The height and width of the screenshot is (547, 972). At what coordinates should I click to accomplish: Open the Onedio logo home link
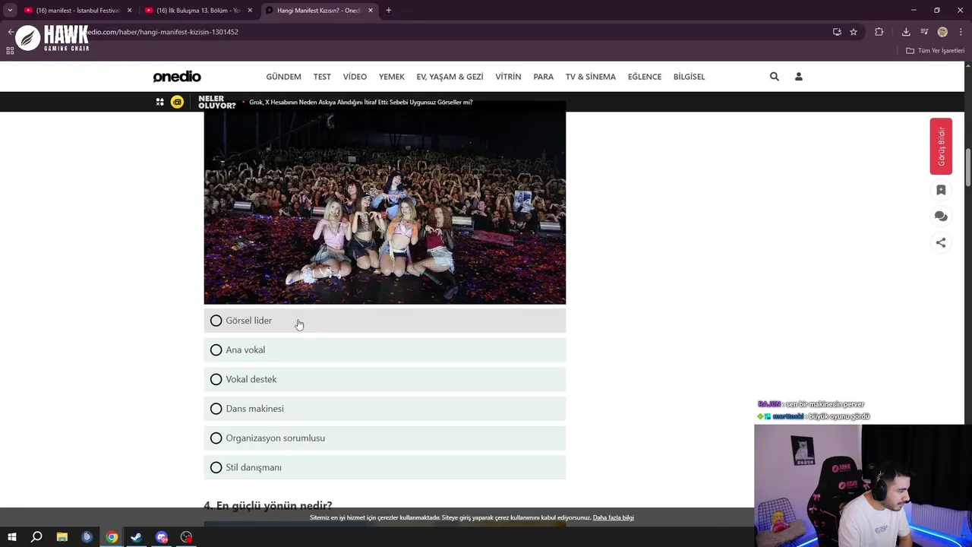pyautogui.click(x=177, y=77)
